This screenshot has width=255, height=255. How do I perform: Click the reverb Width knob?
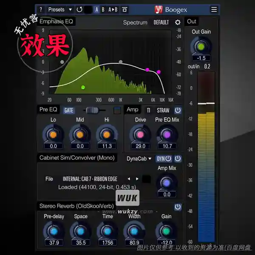coord(134,231)
